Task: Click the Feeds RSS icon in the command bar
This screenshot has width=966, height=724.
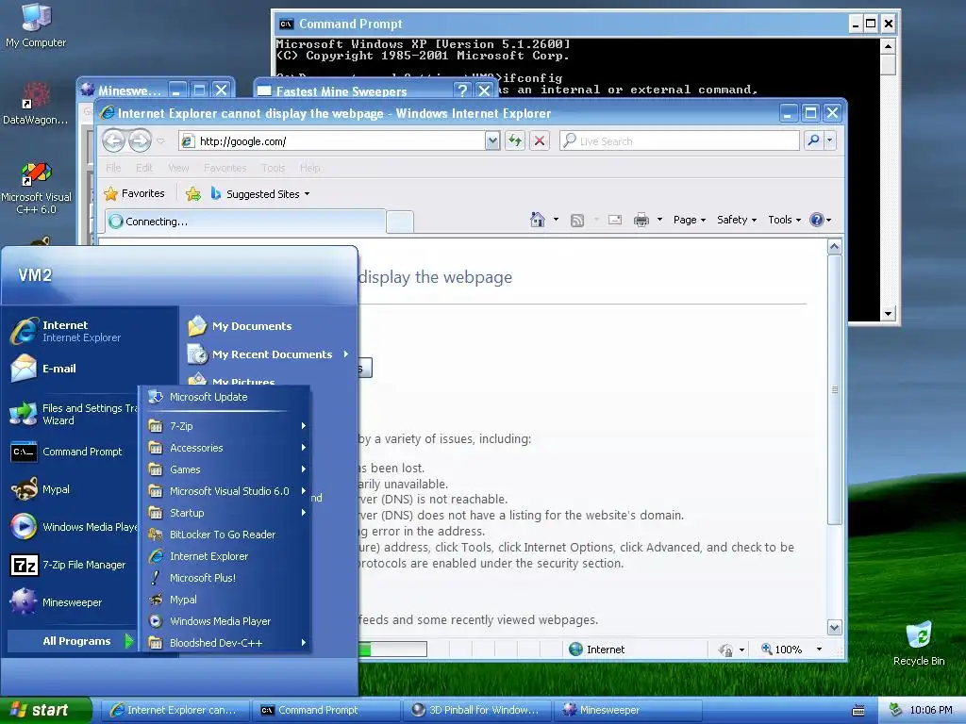Action: pyautogui.click(x=577, y=221)
